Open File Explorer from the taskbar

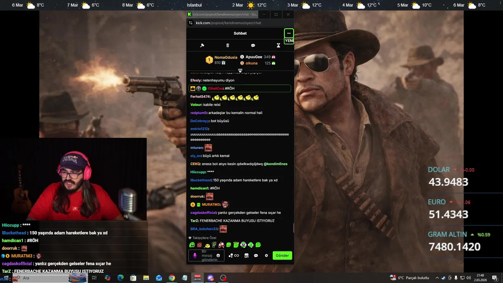click(x=146, y=278)
